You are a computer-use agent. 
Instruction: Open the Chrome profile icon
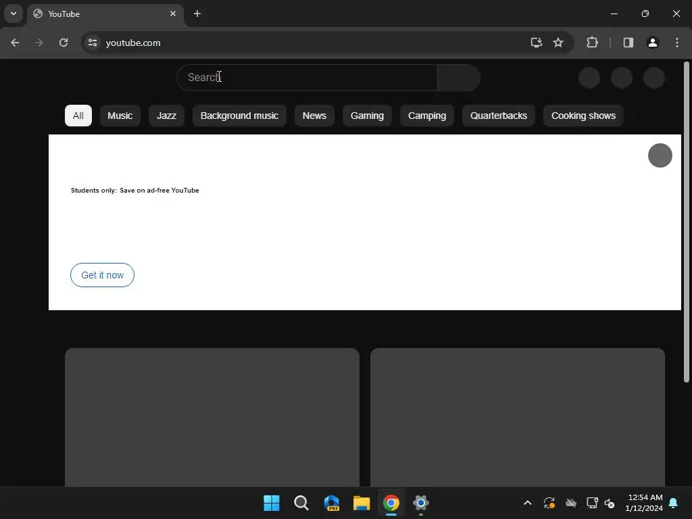(x=653, y=43)
